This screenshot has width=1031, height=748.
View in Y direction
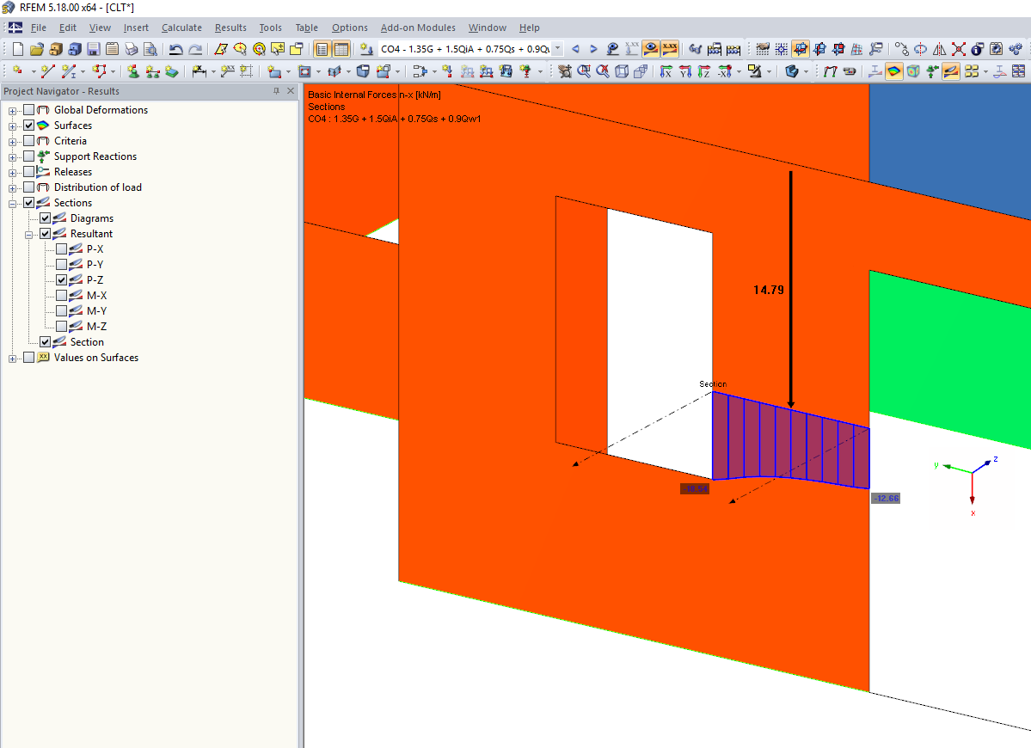(x=685, y=71)
